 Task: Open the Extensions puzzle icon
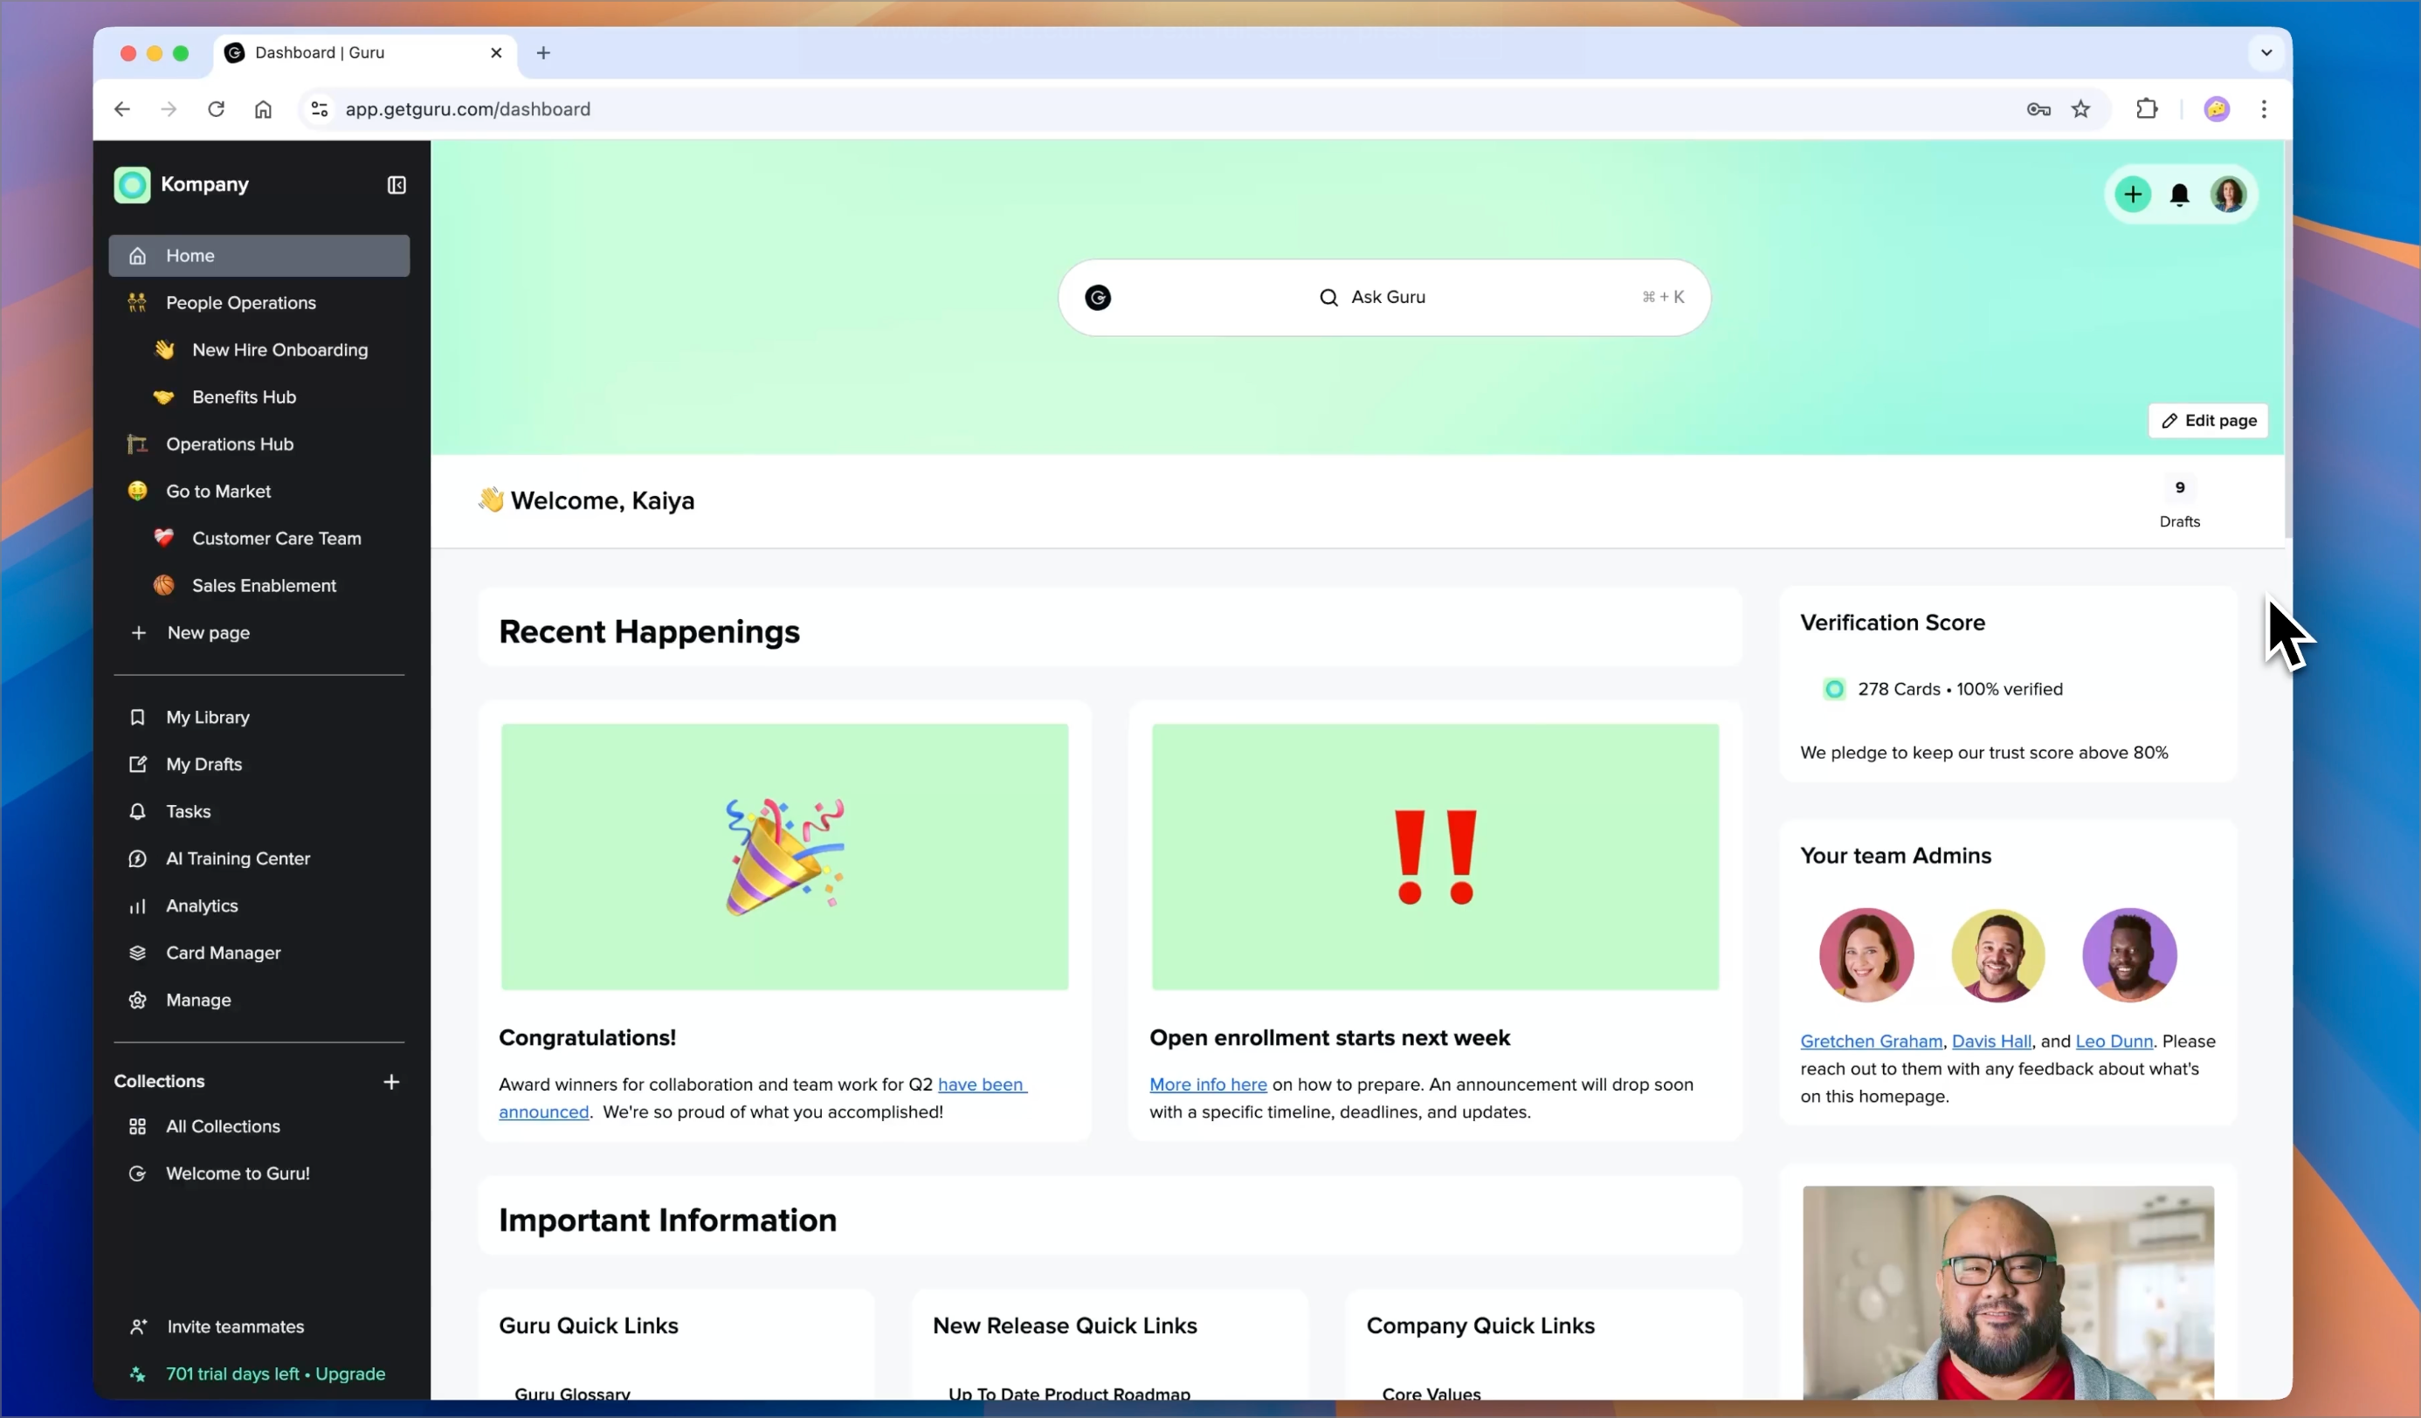2146,109
